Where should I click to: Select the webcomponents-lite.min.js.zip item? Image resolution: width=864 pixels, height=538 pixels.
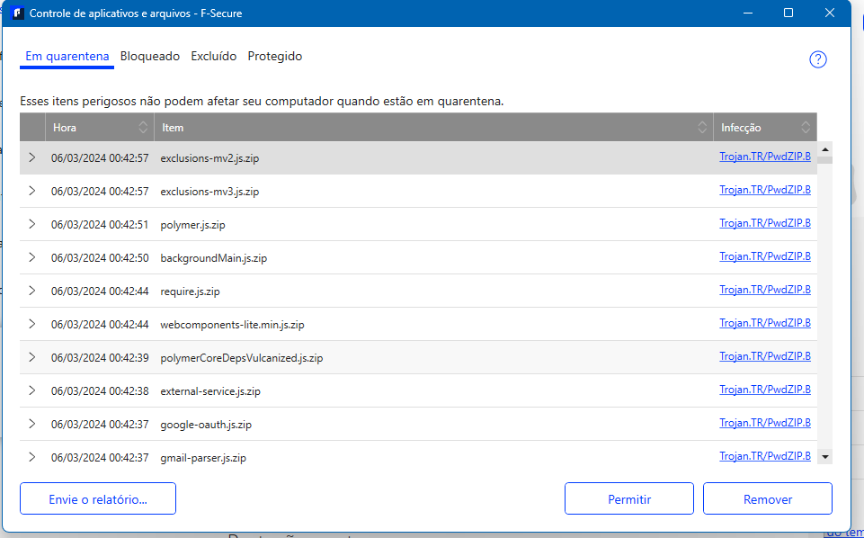(x=238, y=325)
